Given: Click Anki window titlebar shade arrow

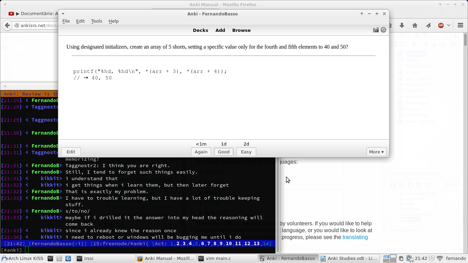Looking at the screenshot, I should click(x=361, y=14).
